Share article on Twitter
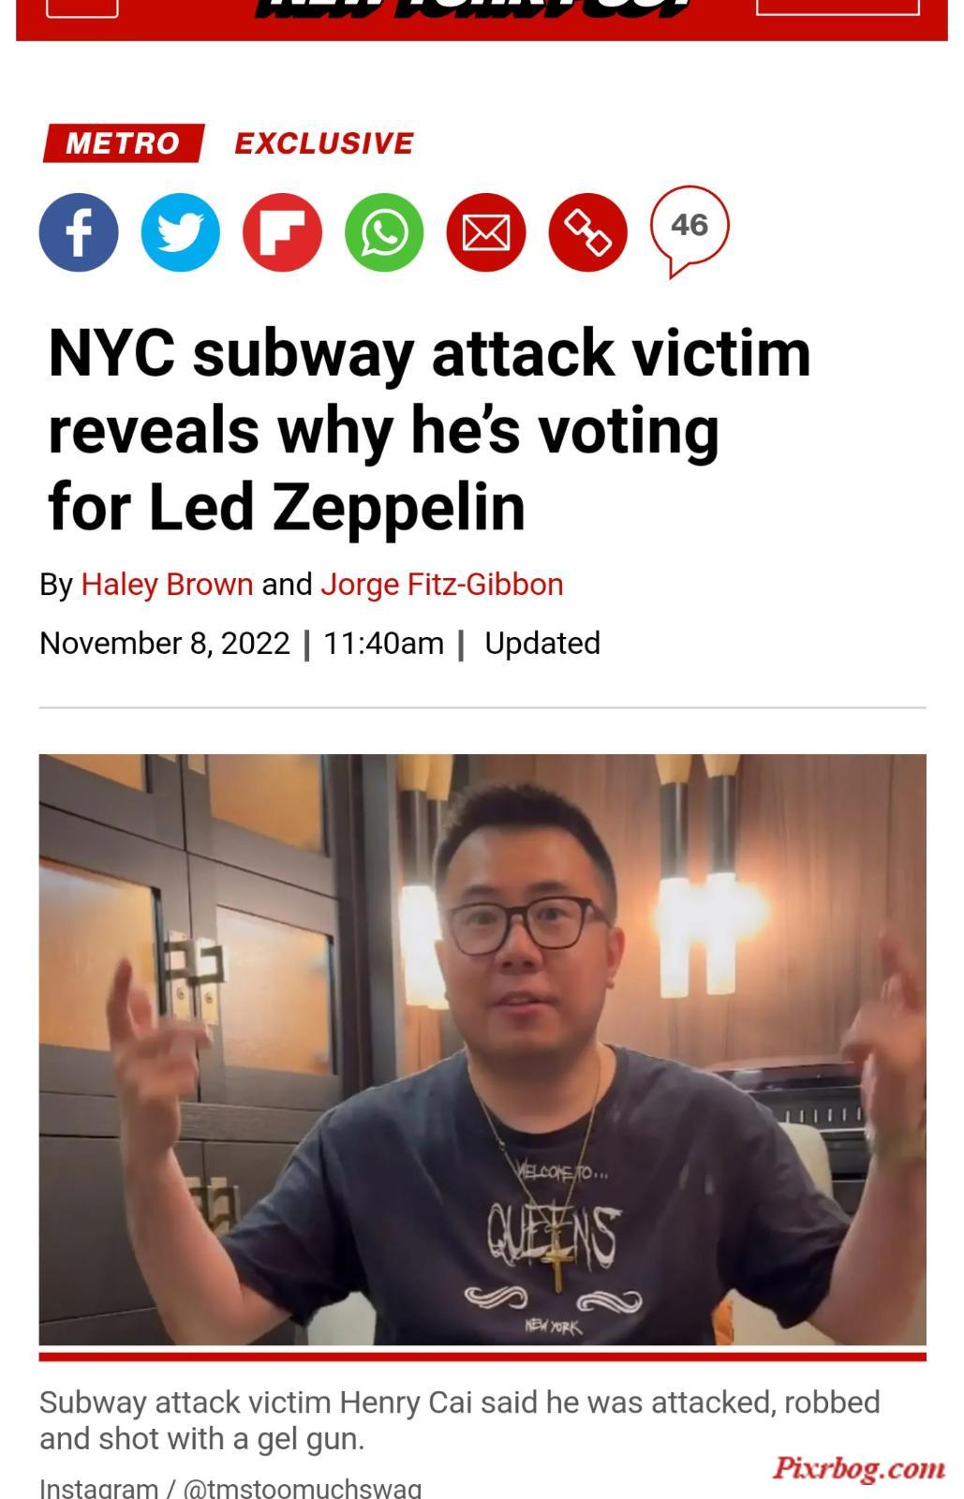Viewport: 964px width, 1499px height. (x=181, y=232)
